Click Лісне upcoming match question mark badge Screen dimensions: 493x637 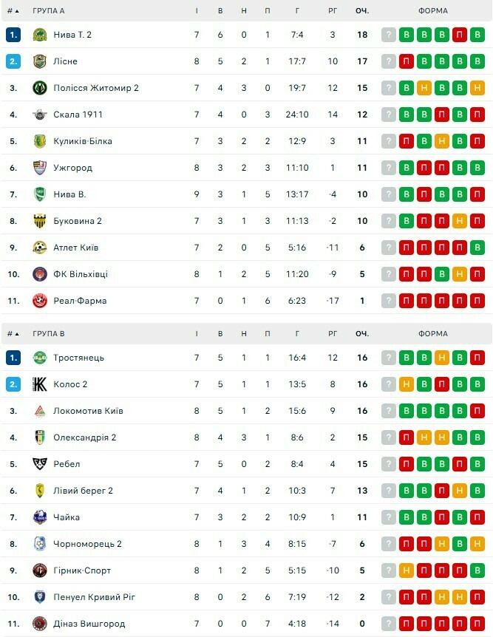click(389, 61)
